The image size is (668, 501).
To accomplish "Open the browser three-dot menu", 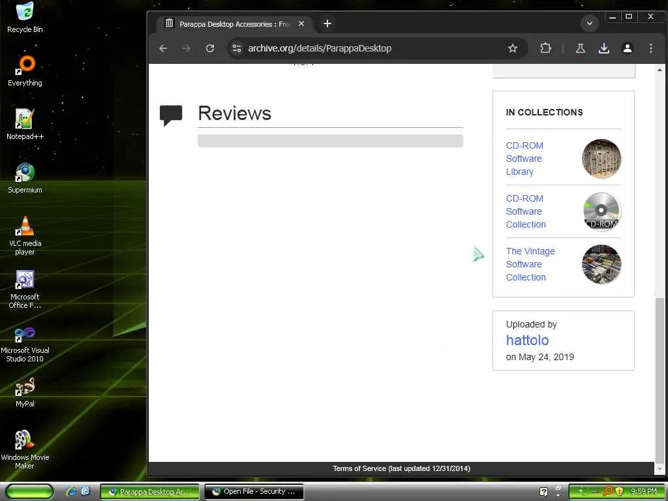I will (x=650, y=48).
